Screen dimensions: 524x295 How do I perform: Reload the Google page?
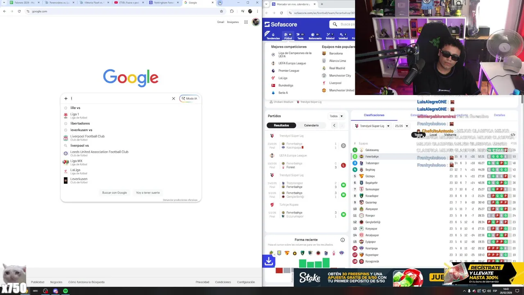point(19,11)
